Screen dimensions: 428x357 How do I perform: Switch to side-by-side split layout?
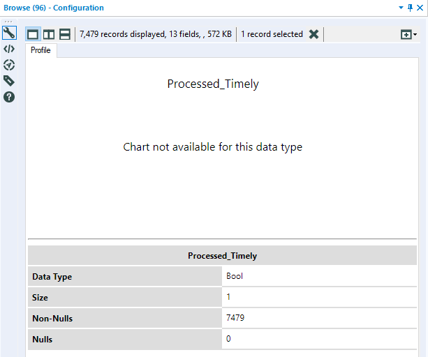[49, 34]
